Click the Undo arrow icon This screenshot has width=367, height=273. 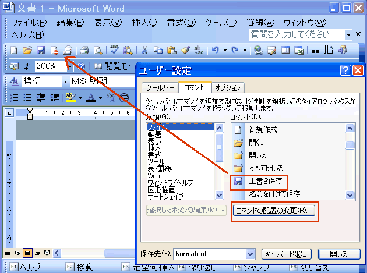(x=216, y=50)
